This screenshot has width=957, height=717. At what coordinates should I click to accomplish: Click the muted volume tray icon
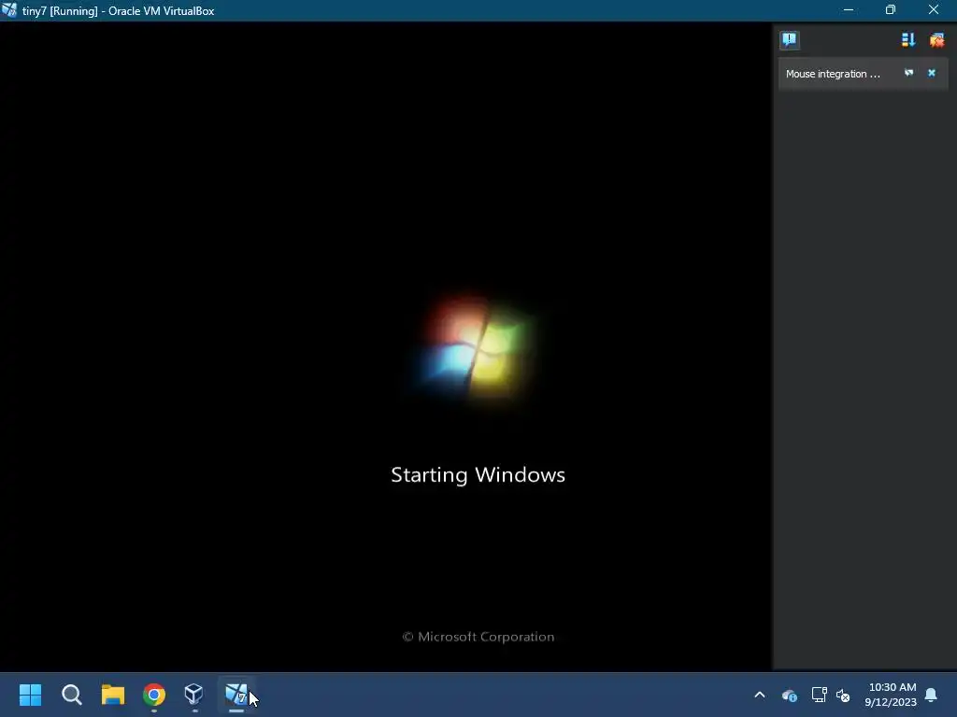[843, 695]
